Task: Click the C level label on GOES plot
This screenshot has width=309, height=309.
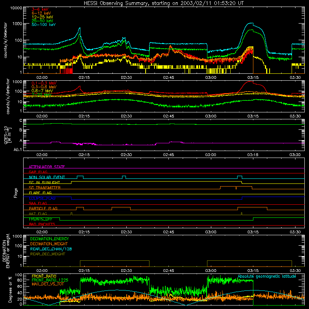Action: point(21,121)
